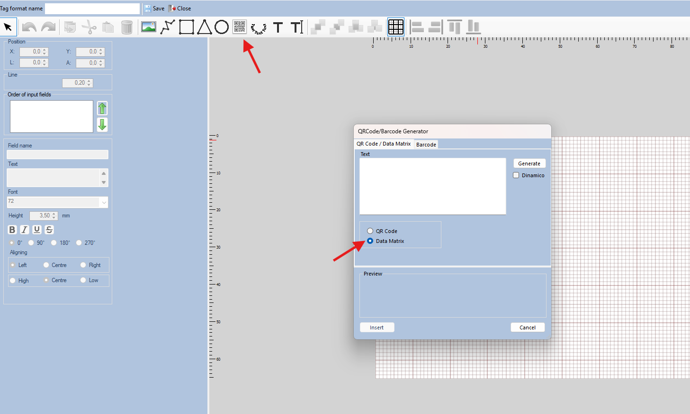Toggle the grid display button
The height and width of the screenshot is (414, 690).
tap(395, 27)
